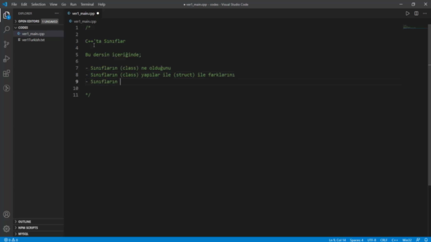431x242 pixels.
Task: Click line number 9 in the gutter
Action: pos(77,81)
